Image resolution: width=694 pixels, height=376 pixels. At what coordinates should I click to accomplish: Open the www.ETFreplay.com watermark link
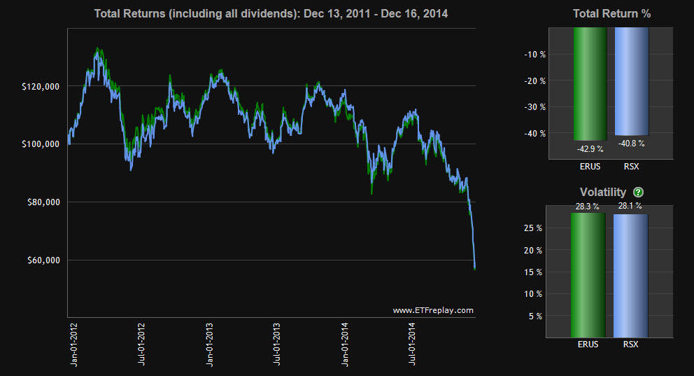(x=432, y=310)
